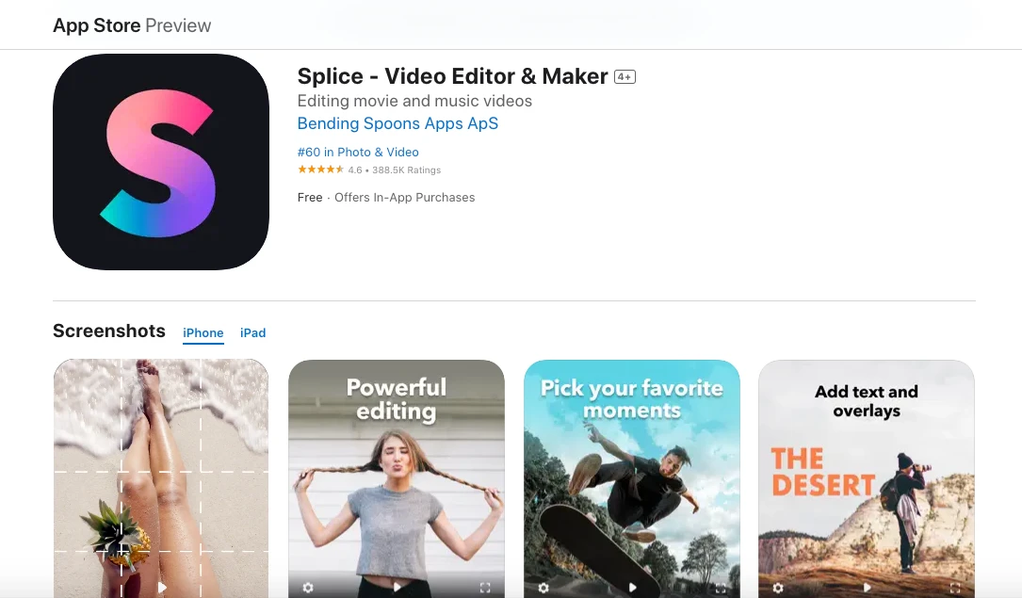The image size is (1022, 598).
Task: Open settings gear on Pick your favorite moments video
Action: click(543, 588)
